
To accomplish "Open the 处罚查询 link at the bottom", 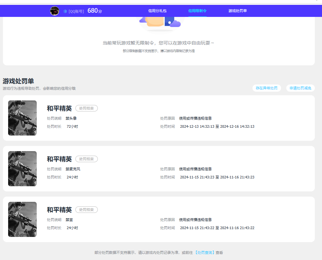I will 204,253.
